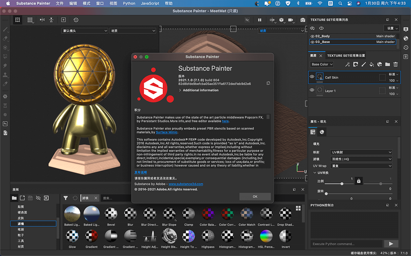Click OK in the About dialog
The height and width of the screenshot is (256, 411).
tap(255, 197)
